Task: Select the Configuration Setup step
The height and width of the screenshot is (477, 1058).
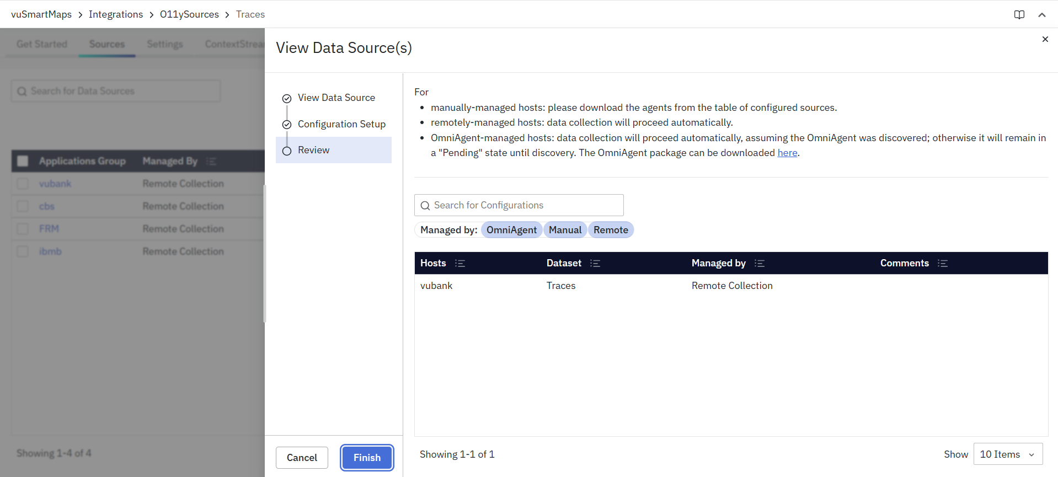Action: click(x=341, y=124)
